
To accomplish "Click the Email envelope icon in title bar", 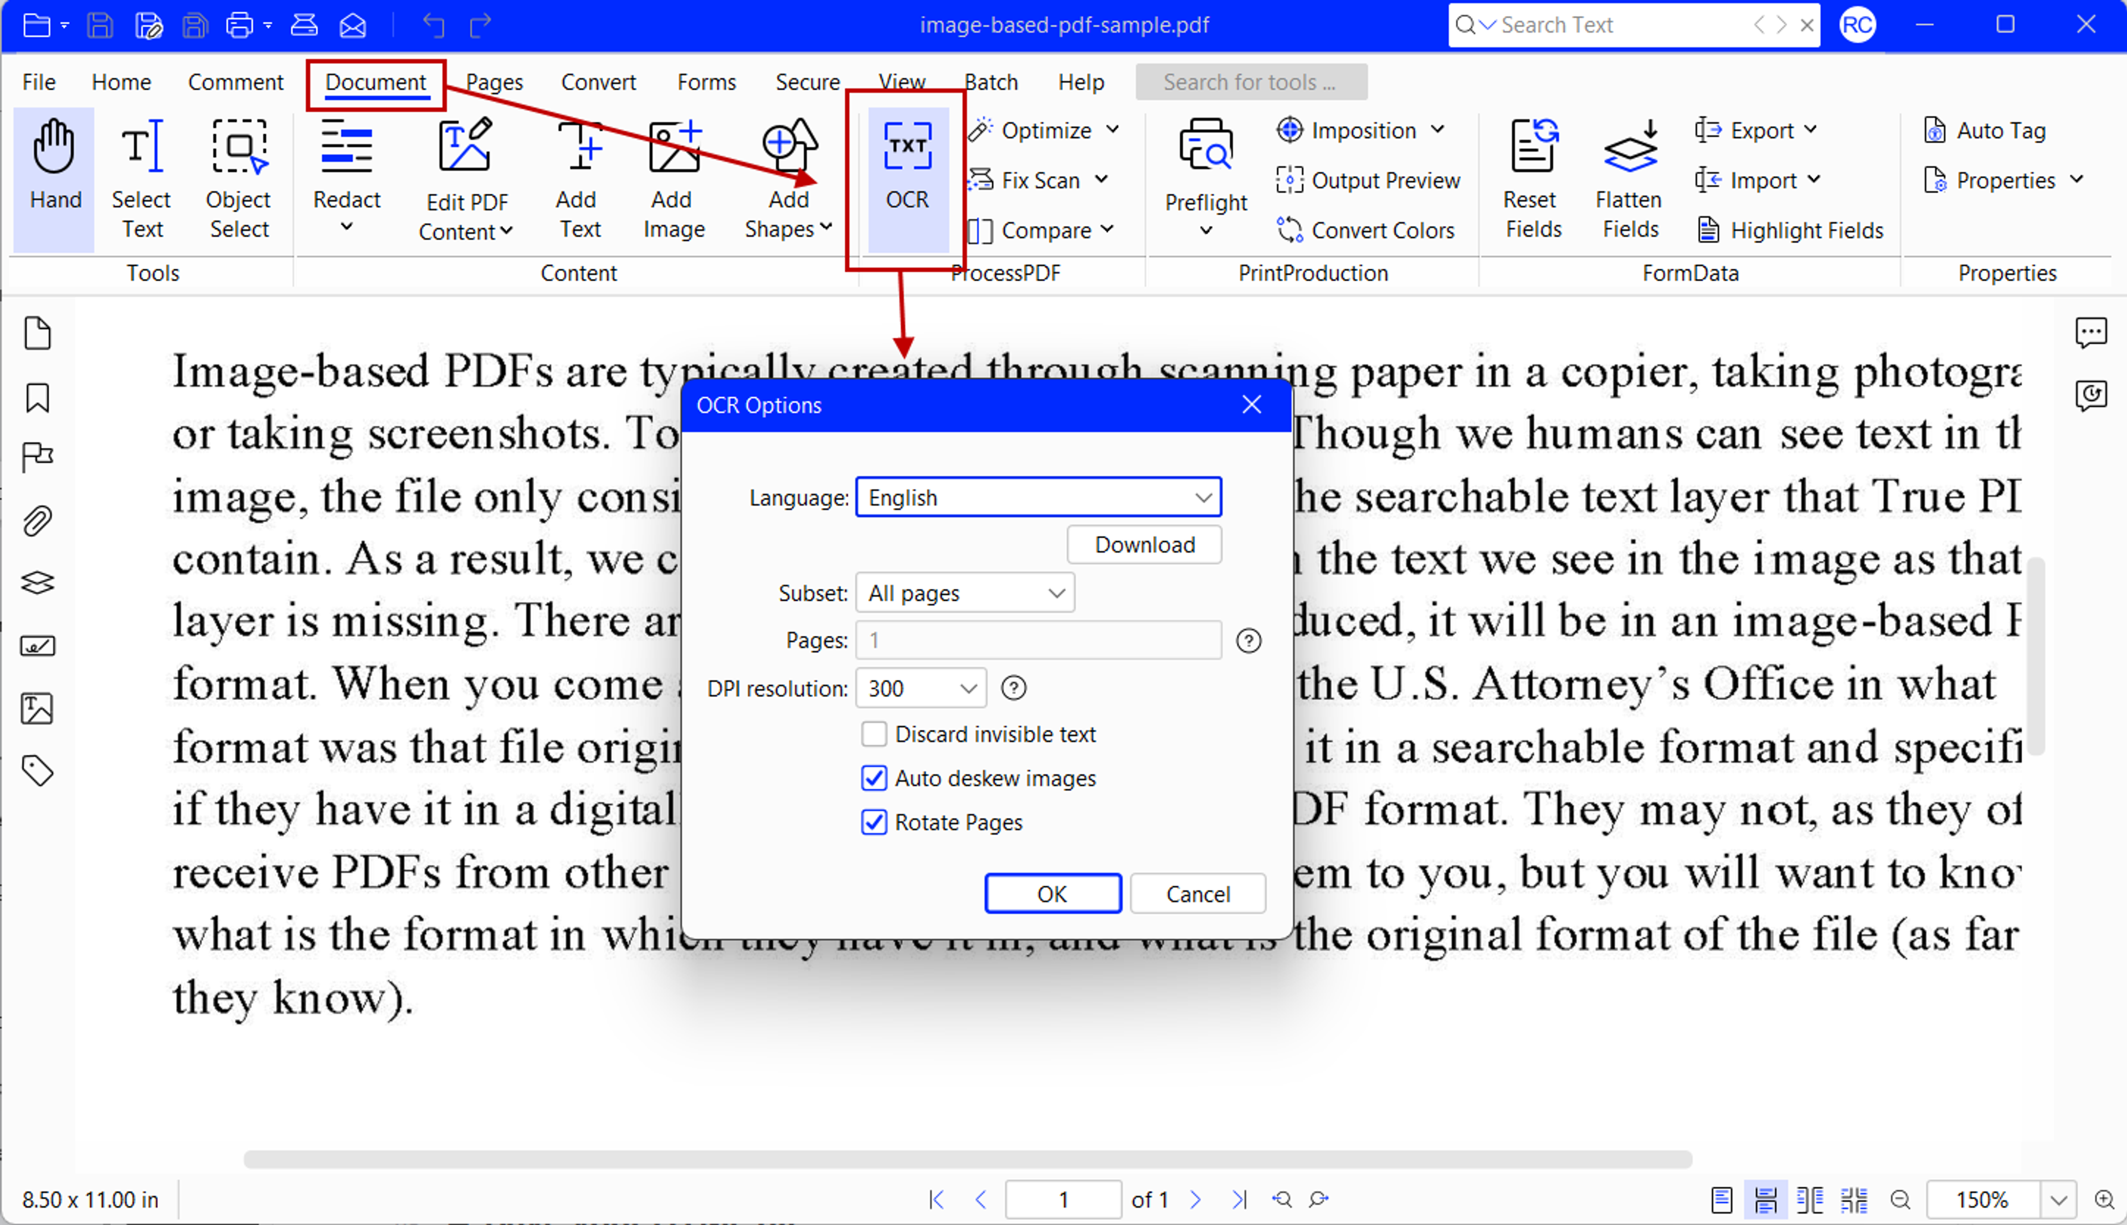I will pyautogui.click(x=352, y=25).
